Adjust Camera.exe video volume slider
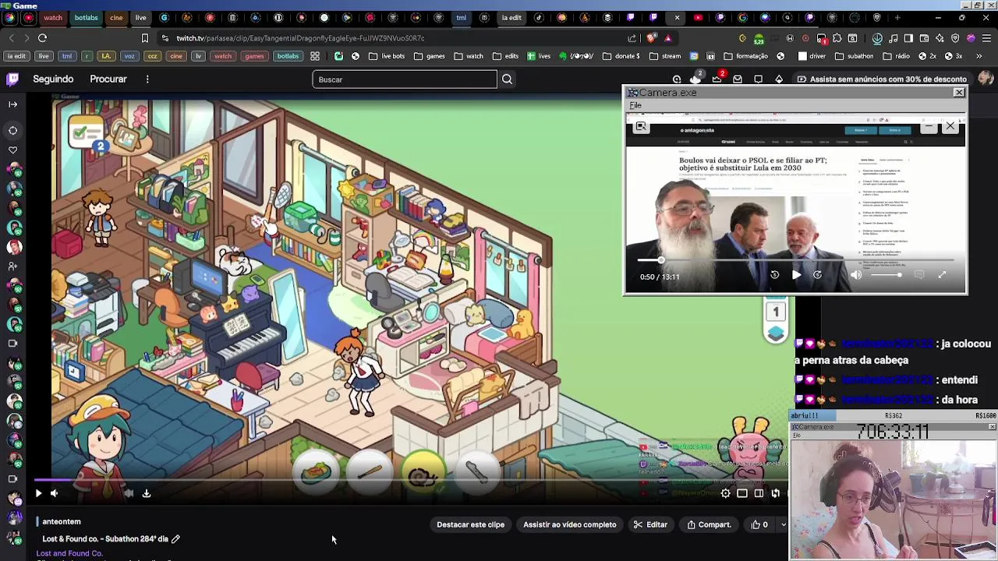 click(887, 275)
